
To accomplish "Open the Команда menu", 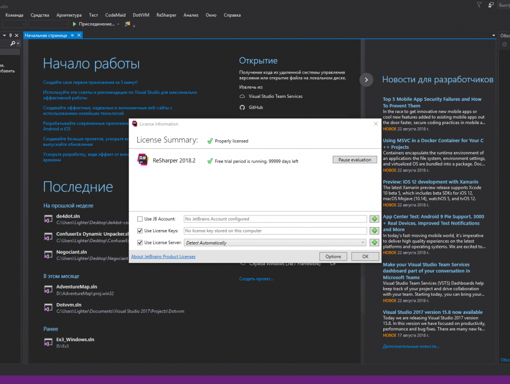I will pyautogui.click(x=14, y=15).
